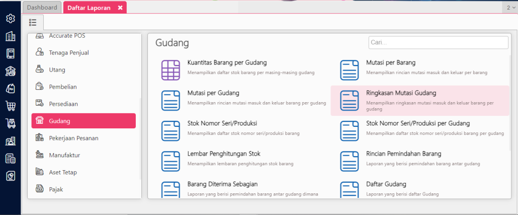Open the settings gear in left sidebar
This screenshot has width=518, height=215.
(10, 19)
